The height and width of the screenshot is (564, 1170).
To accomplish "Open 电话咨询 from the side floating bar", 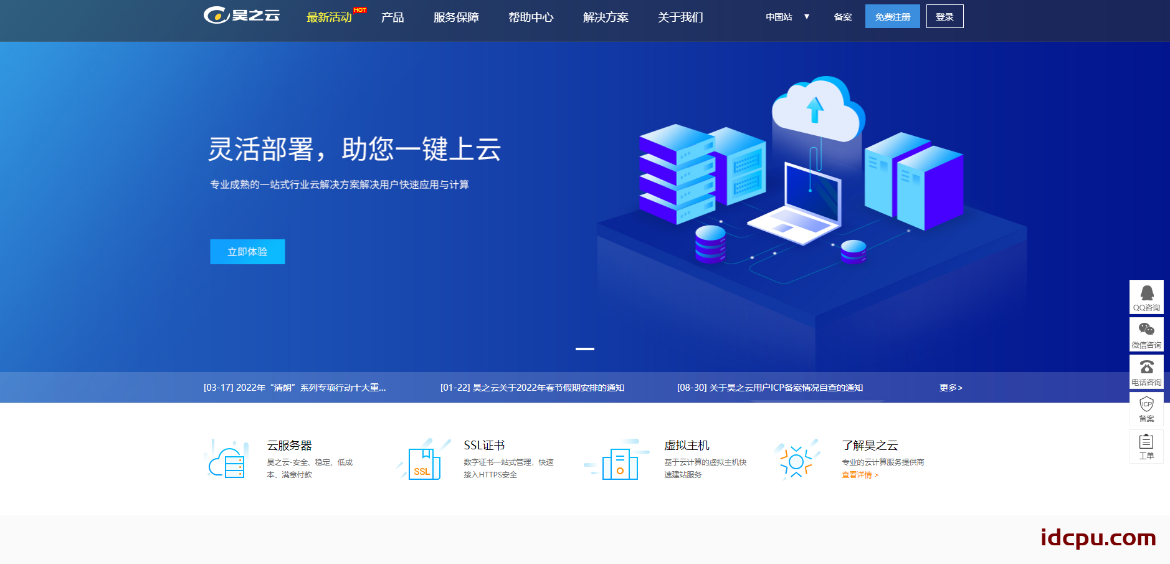I will 1146,372.
